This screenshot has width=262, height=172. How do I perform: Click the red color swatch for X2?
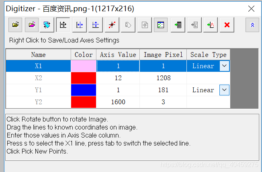tap(84, 78)
